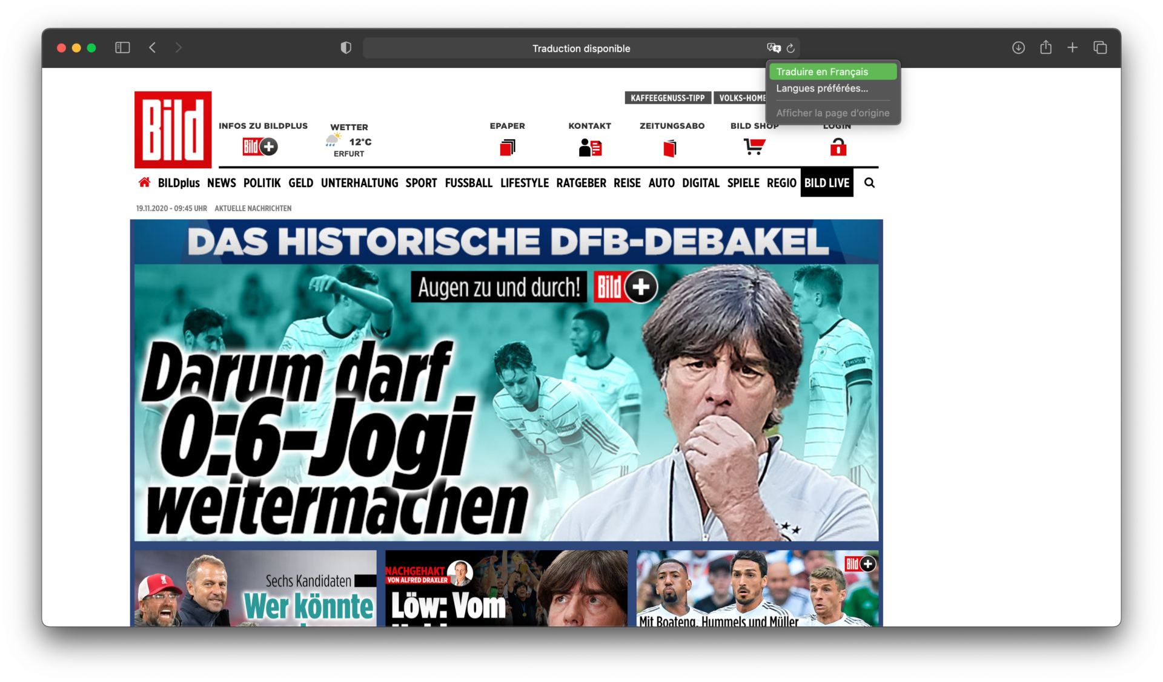Open the NEWS section
This screenshot has width=1163, height=682.
tap(222, 183)
